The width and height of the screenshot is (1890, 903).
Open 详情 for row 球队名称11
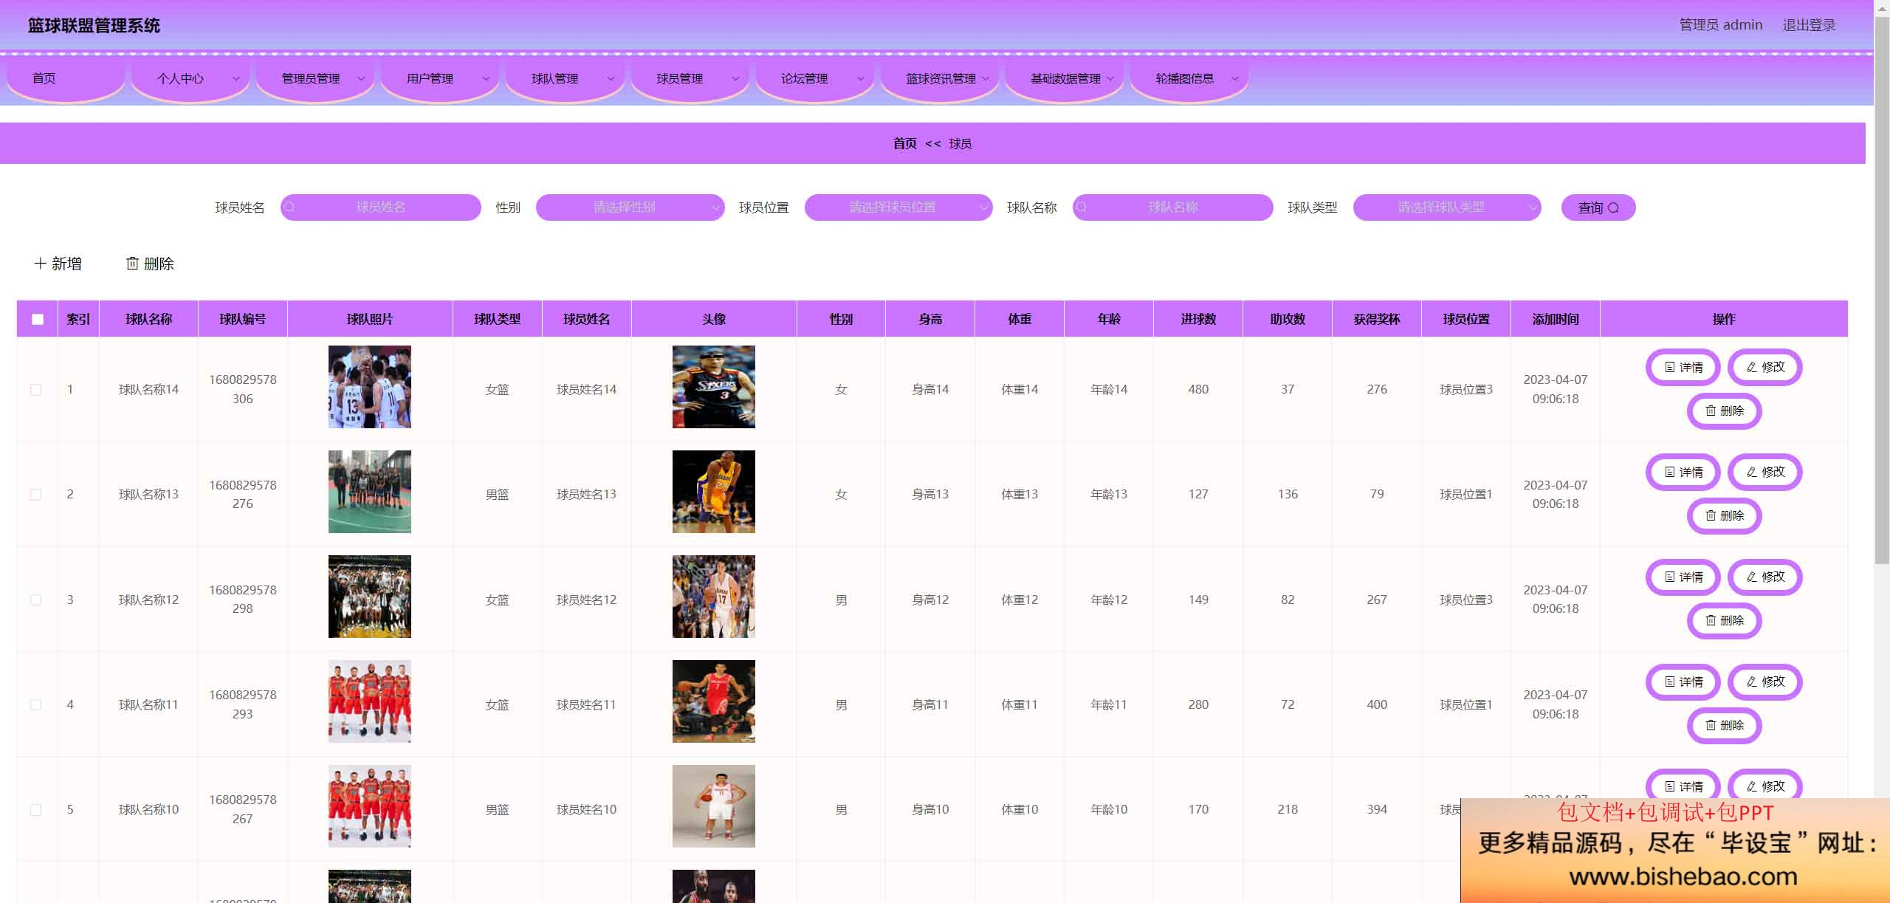click(x=1683, y=681)
